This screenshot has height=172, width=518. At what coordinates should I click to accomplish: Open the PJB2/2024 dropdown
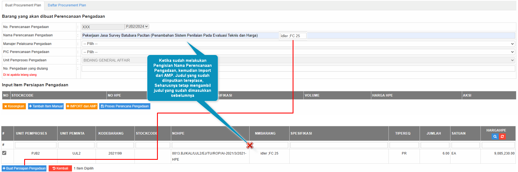(137, 27)
